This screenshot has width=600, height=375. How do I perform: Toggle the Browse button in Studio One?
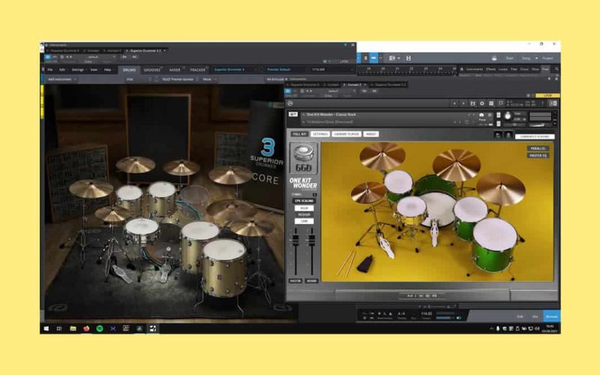pos(551,316)
